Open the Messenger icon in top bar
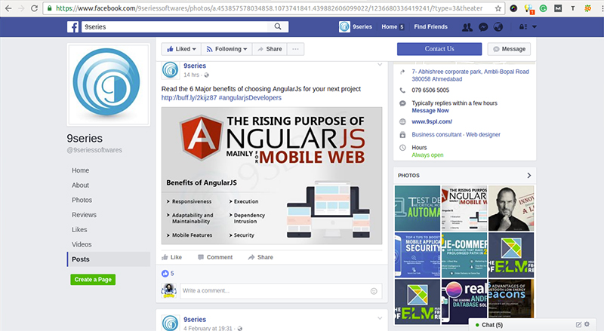604x331 pixels. click(x=482, y=27)
